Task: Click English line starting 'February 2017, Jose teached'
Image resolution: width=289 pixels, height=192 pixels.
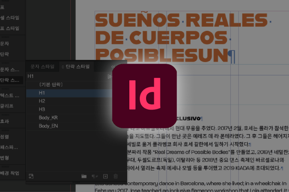Action: pos(192,190)
